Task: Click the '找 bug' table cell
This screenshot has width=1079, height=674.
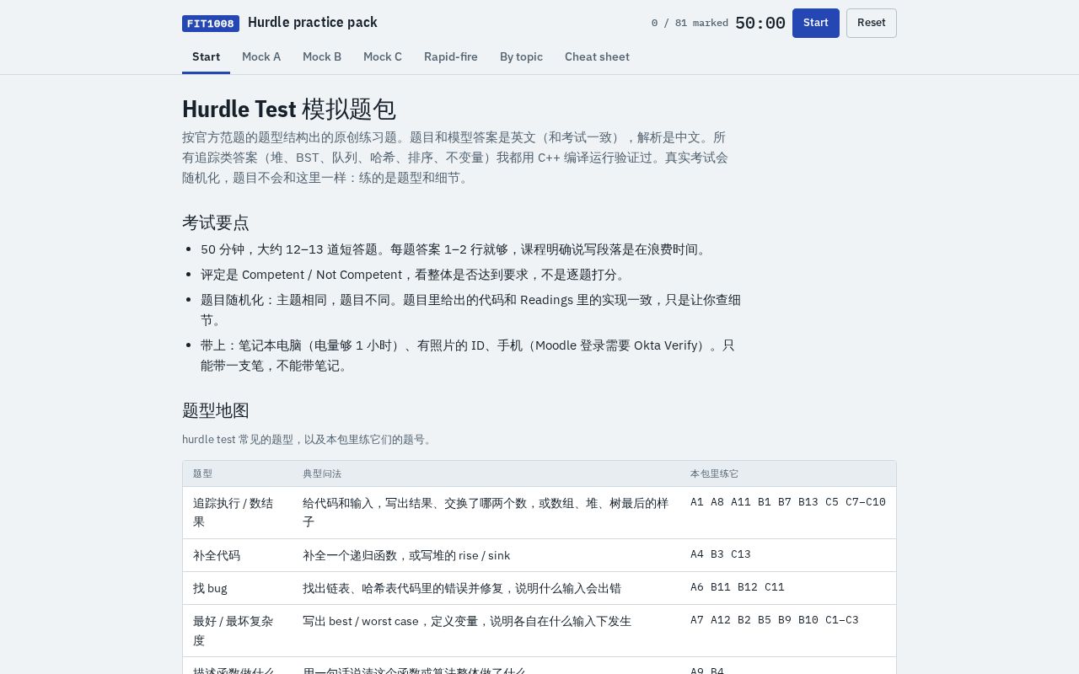Action: point(238,588)
